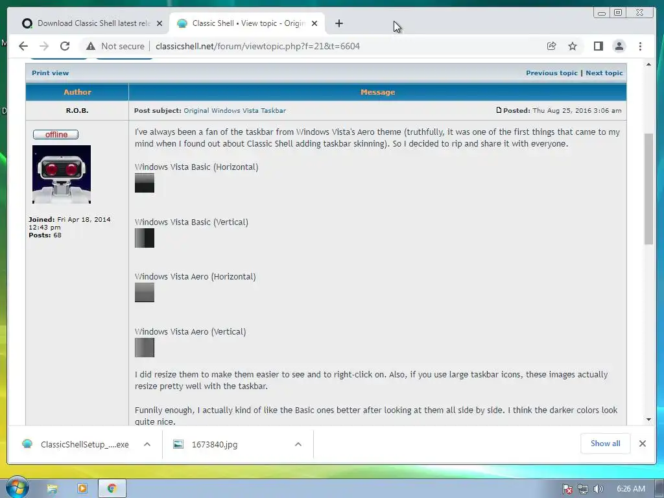
Task: Open Windows Media Player from the taskbar
Action: pyautogui.click(x=82, y=489)
